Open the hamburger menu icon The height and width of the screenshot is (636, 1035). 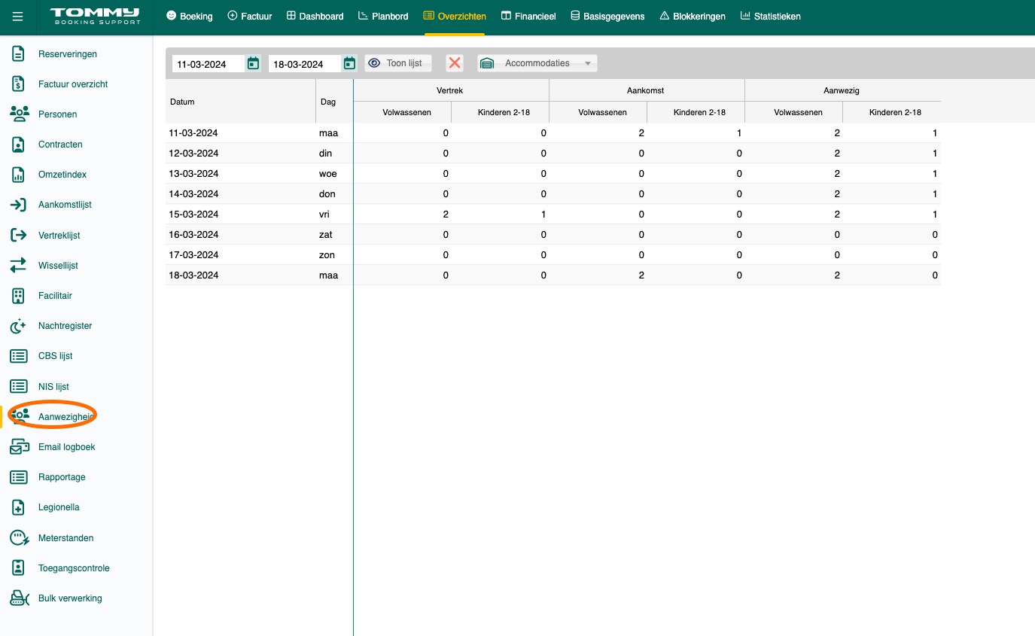[x=18, y=16]
